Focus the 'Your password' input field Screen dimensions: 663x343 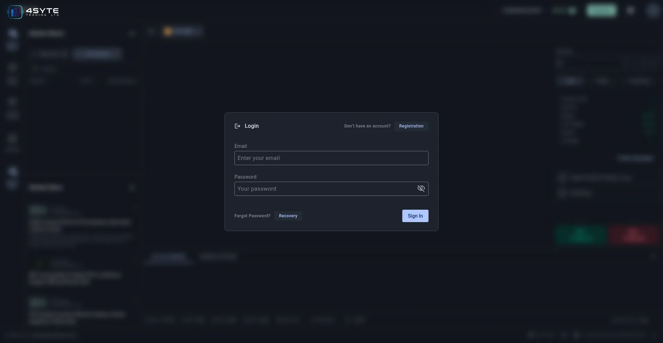point(325,189)
